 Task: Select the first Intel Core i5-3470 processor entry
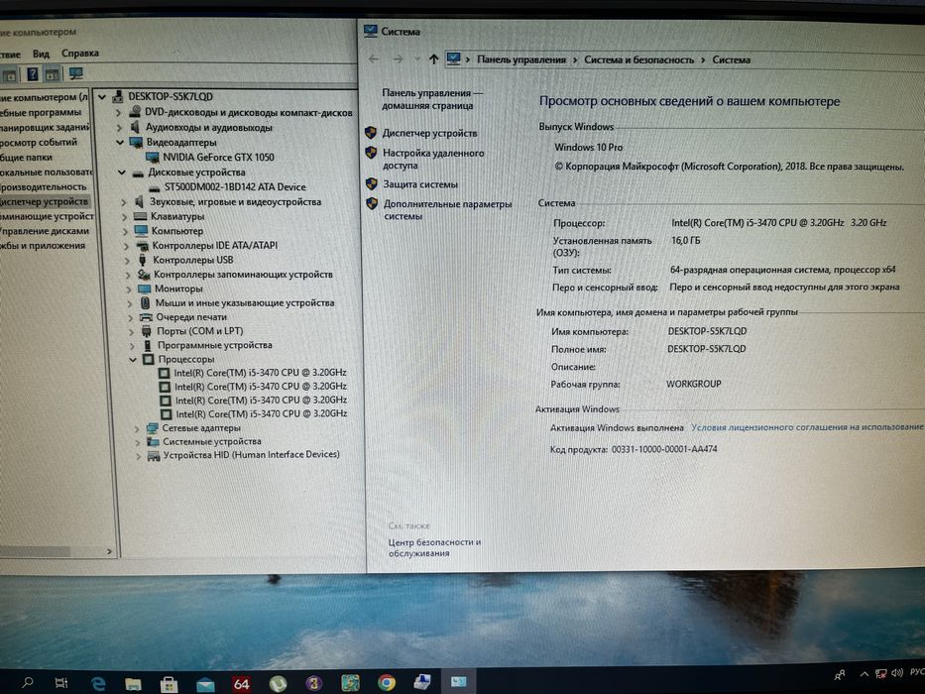click(x=260, y=373)
